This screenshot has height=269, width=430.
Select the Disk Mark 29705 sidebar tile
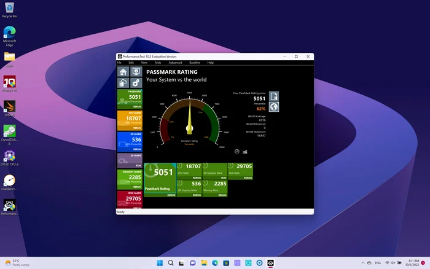(130, 200)
